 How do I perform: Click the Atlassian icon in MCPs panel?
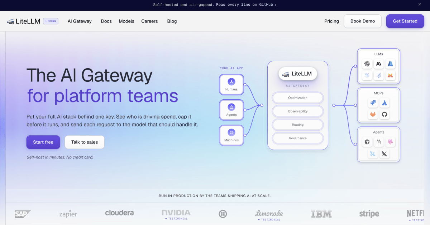[384, 103]
